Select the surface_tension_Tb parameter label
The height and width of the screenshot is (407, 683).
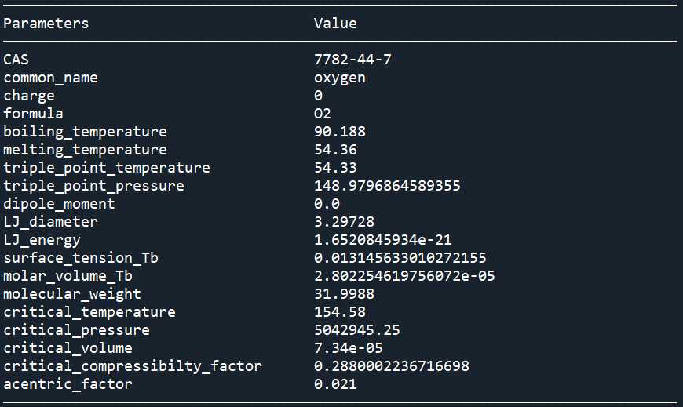[x=81, y=258]
